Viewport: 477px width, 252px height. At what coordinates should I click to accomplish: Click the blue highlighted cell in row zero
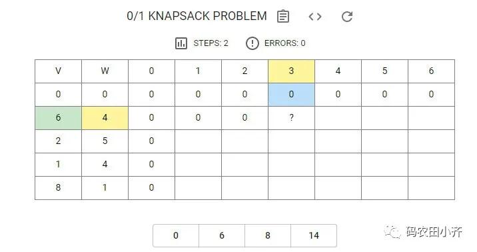point(291,95)
